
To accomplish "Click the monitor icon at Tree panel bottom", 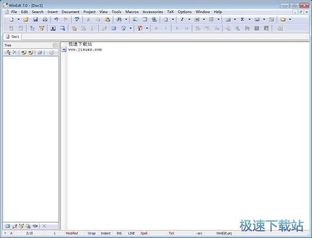I will [x=8, y=226].
